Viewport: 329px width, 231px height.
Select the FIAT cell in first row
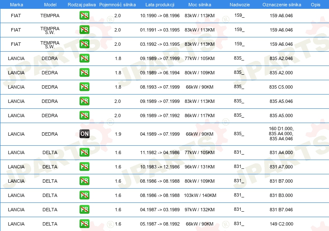(x=16, y=16)
